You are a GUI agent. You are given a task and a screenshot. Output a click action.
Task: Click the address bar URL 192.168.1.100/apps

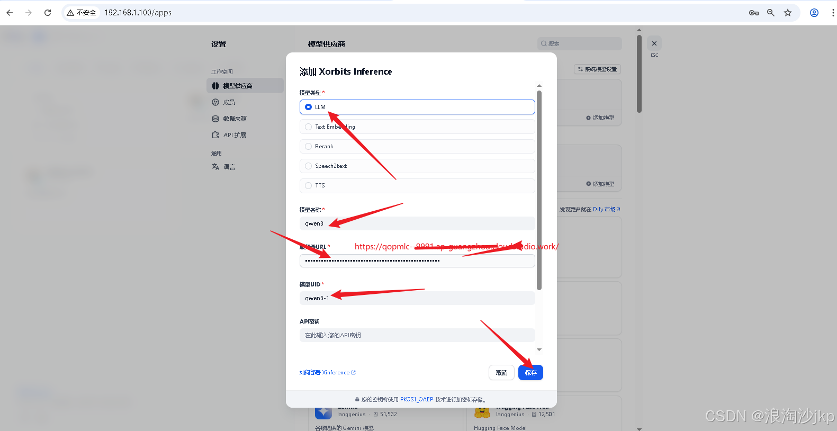point(138,13)
